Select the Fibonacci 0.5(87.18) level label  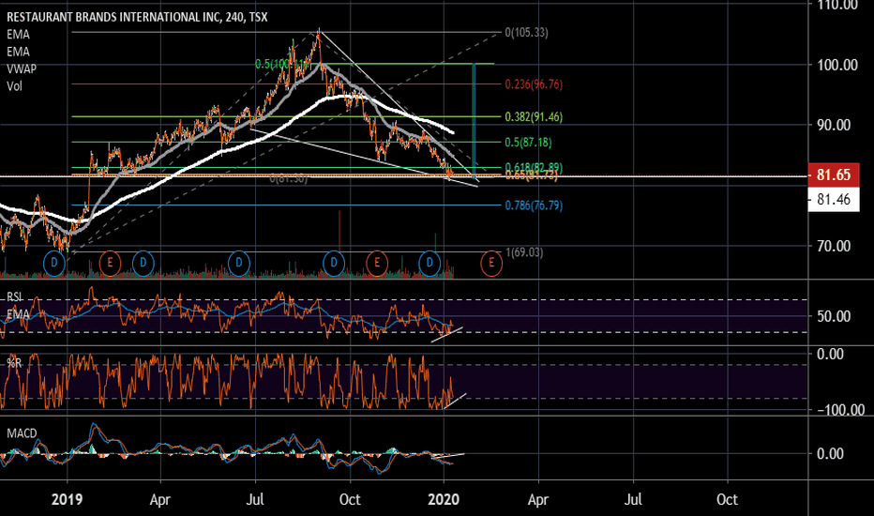pos(528,143)
